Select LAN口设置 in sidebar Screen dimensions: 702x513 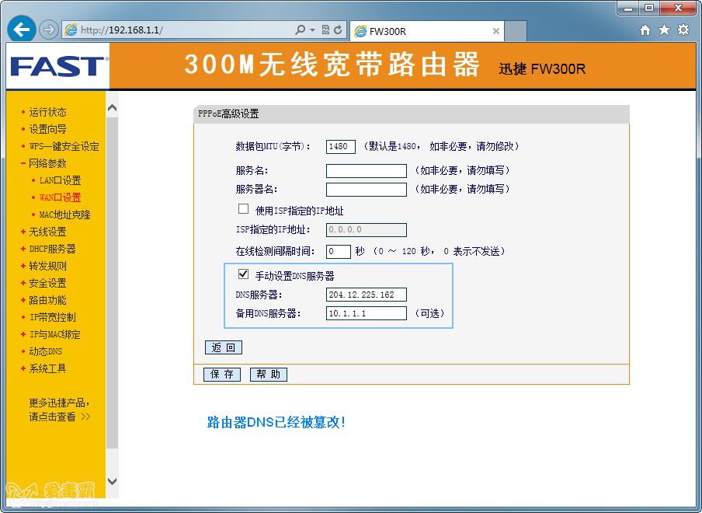click(60, 180)
